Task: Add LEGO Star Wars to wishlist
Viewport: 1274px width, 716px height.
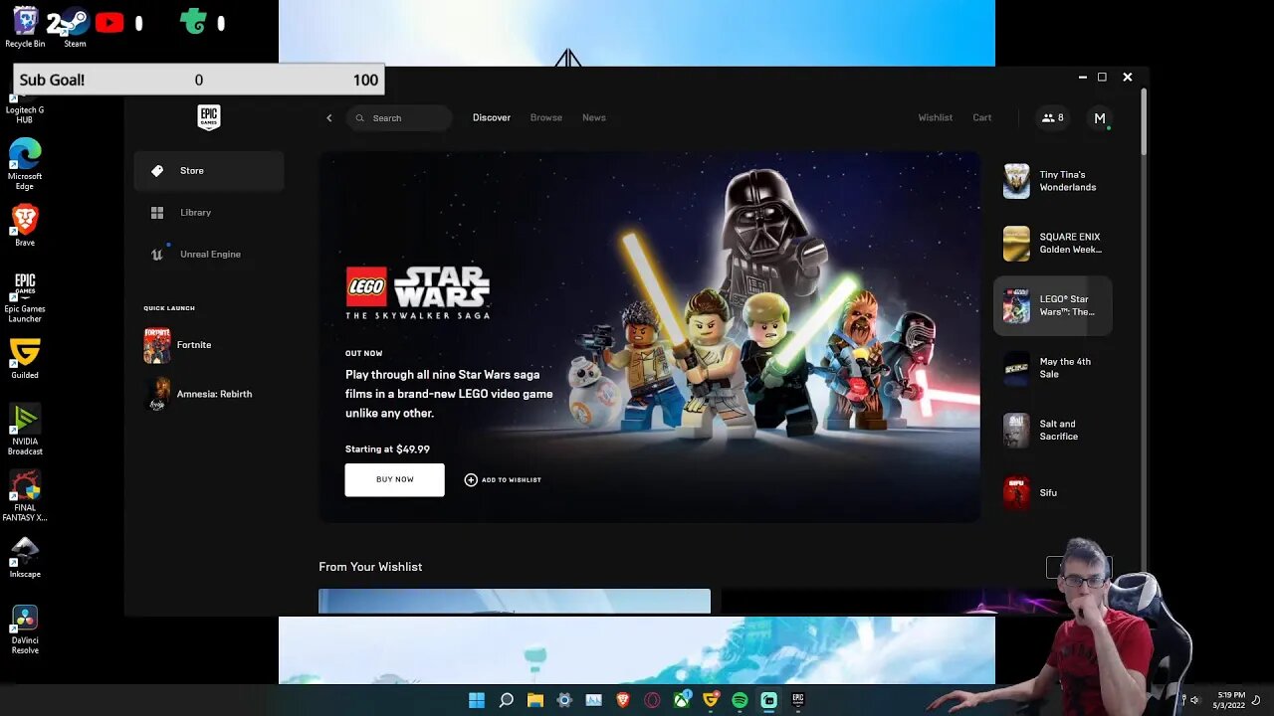Action: [503, 480]
